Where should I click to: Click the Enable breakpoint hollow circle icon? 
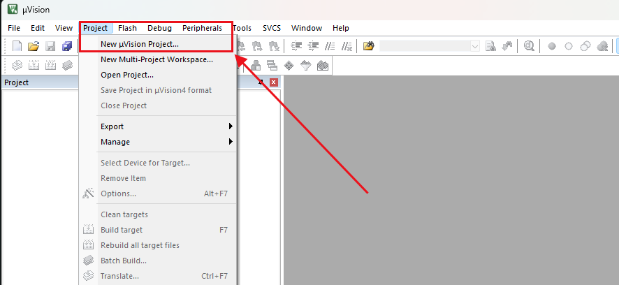(x=569, y=46)
